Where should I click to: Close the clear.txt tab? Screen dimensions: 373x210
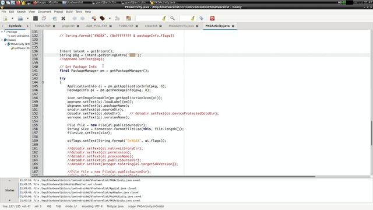pos(160,26)
